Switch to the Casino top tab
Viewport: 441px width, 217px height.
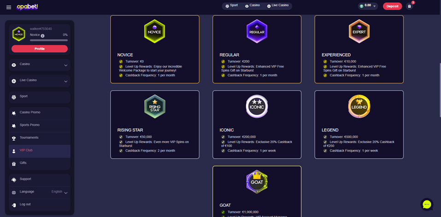pos(253,6)
